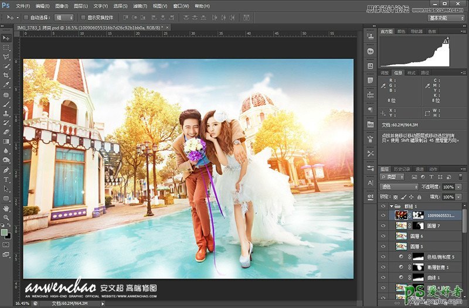This screenshot has height=308, width=469.
Task: Open the 基本功能 workspace dropdown
Action: coord(446,18)
